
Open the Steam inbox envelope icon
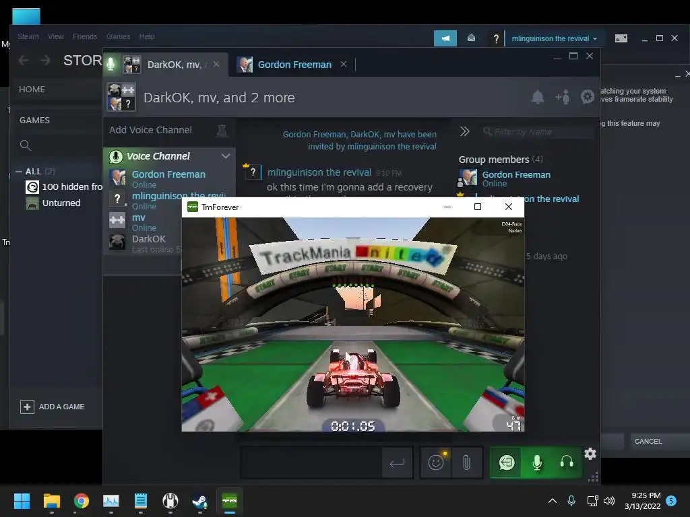(x=471, y=38)
